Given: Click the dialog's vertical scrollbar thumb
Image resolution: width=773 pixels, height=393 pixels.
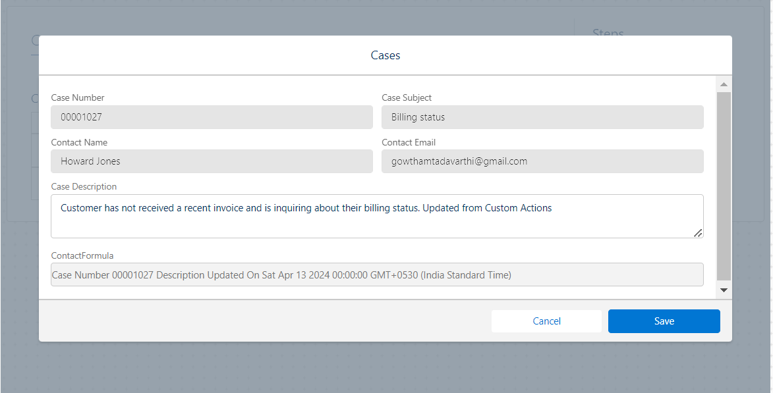Looking at the screenshot, I should pos(724,184).
